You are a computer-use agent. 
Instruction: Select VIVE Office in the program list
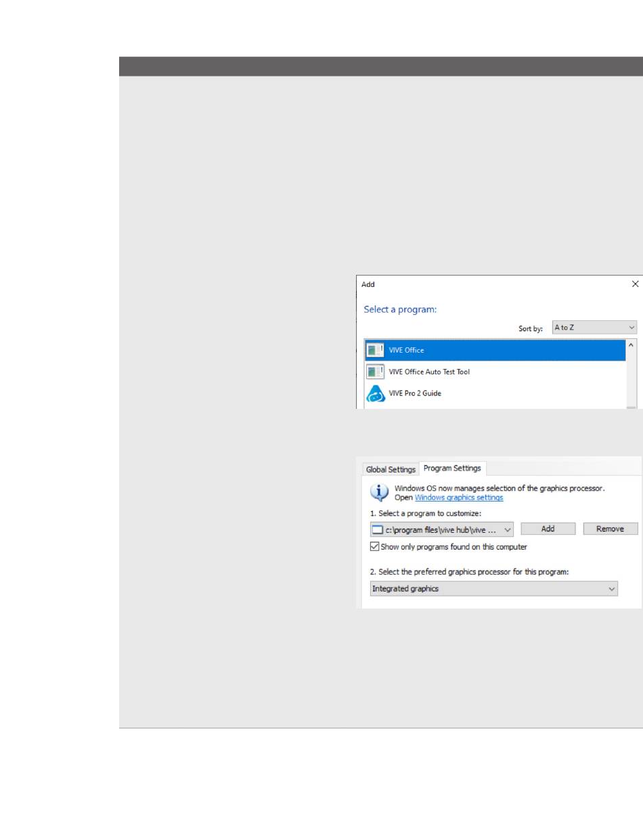pos(495,350)
